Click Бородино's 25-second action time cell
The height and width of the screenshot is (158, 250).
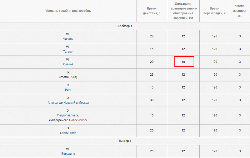click(x=152, y=151)
